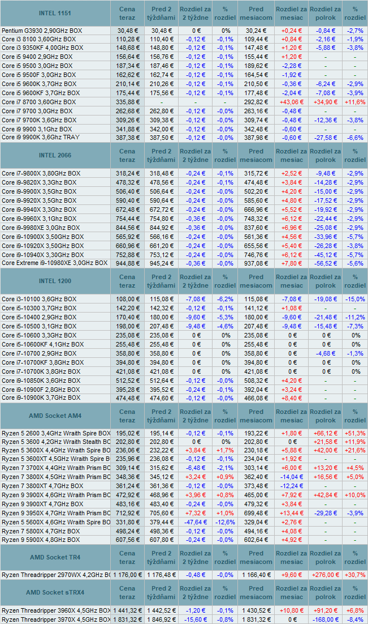Click the +11,6% value in Core i7 8700 row
Image resolution: width=368 pixels, height=624 pixels.
tap(355, 102)
